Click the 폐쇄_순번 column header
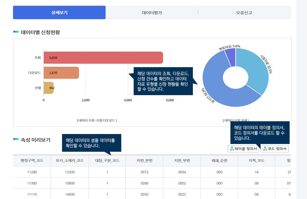 (219, 160)
